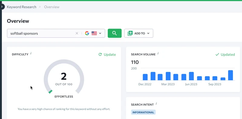Click the Search Volume info icon
The image size is (242, 119).
158,53
